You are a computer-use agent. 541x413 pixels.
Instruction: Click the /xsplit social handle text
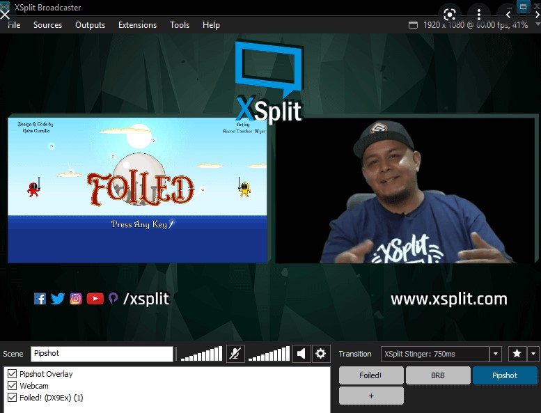(146, 299)
